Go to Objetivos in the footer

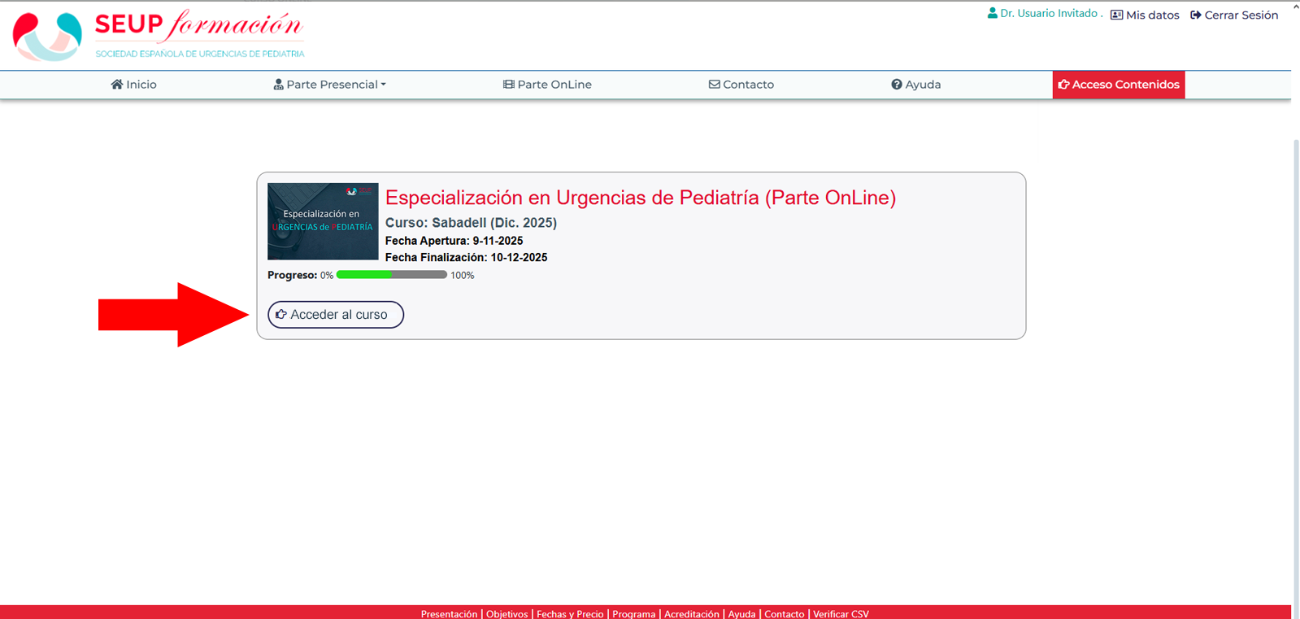click(507, 614)
